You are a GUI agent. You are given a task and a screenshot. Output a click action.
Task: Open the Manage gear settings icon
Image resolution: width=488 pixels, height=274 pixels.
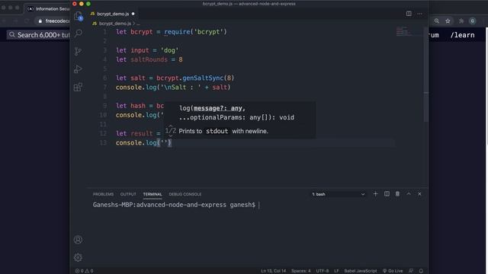[x=78, y=257]
